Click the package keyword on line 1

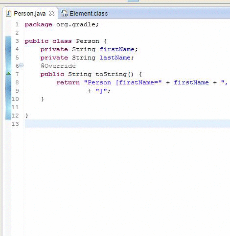pyautogui.click(x=39, y=25)
